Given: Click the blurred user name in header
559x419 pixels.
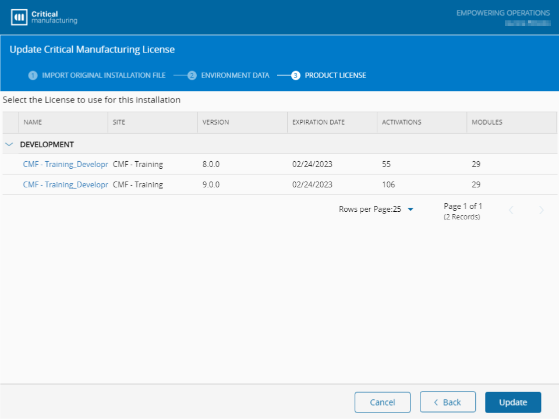Looking at the screenshot, I should point(527,24).
